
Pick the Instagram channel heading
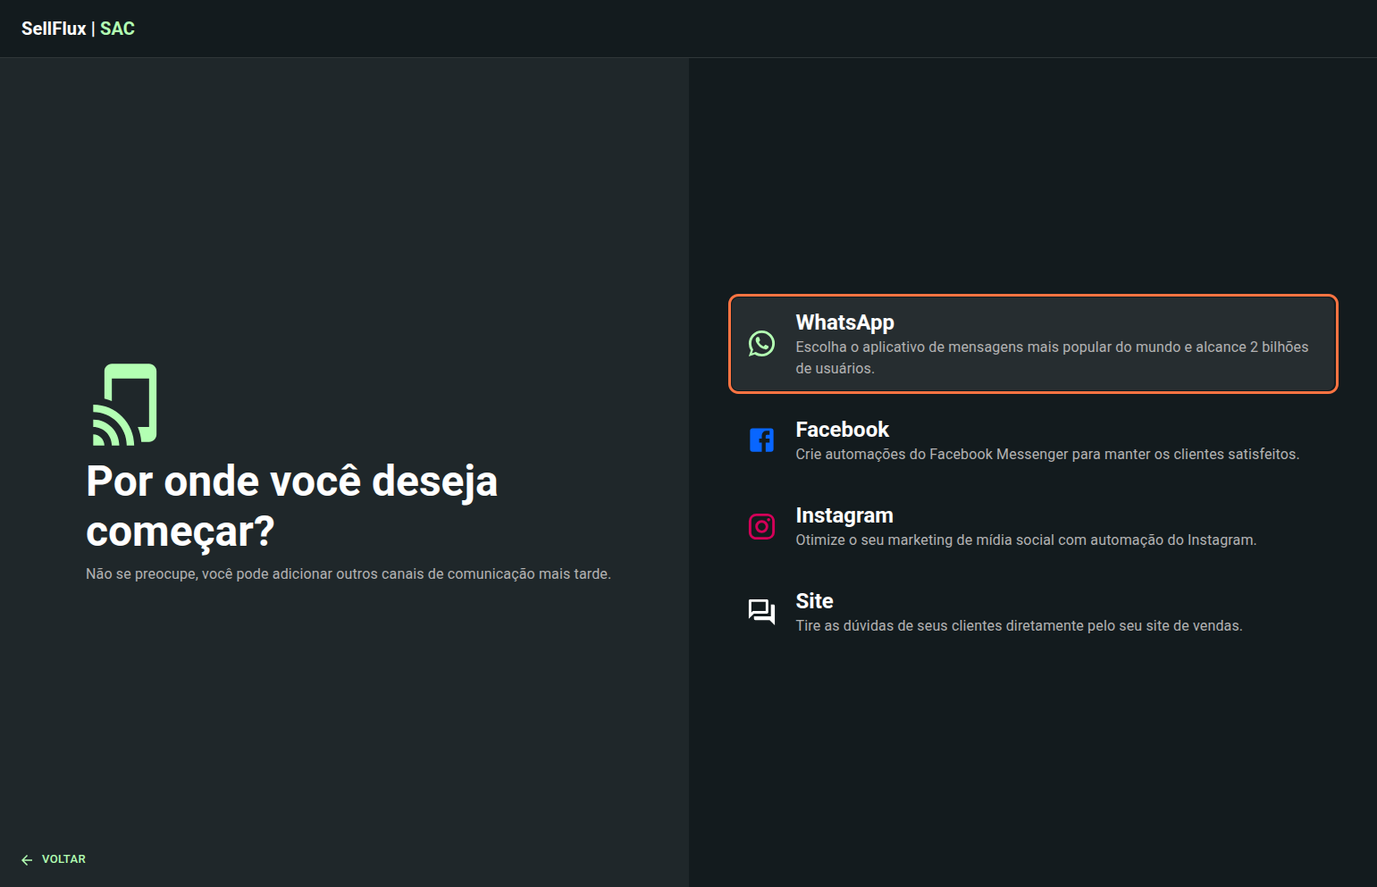click(844, 515)
